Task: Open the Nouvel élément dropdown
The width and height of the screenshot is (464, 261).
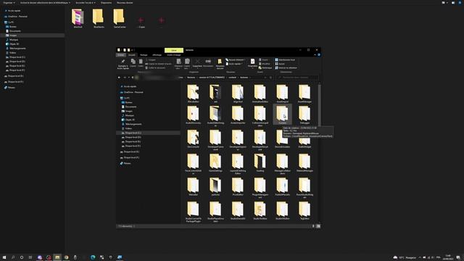Action: tap(235, 59)
